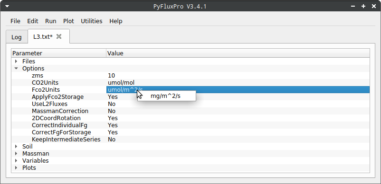
Task: Expand the Files tree node
Action: [x=16, y=61]
